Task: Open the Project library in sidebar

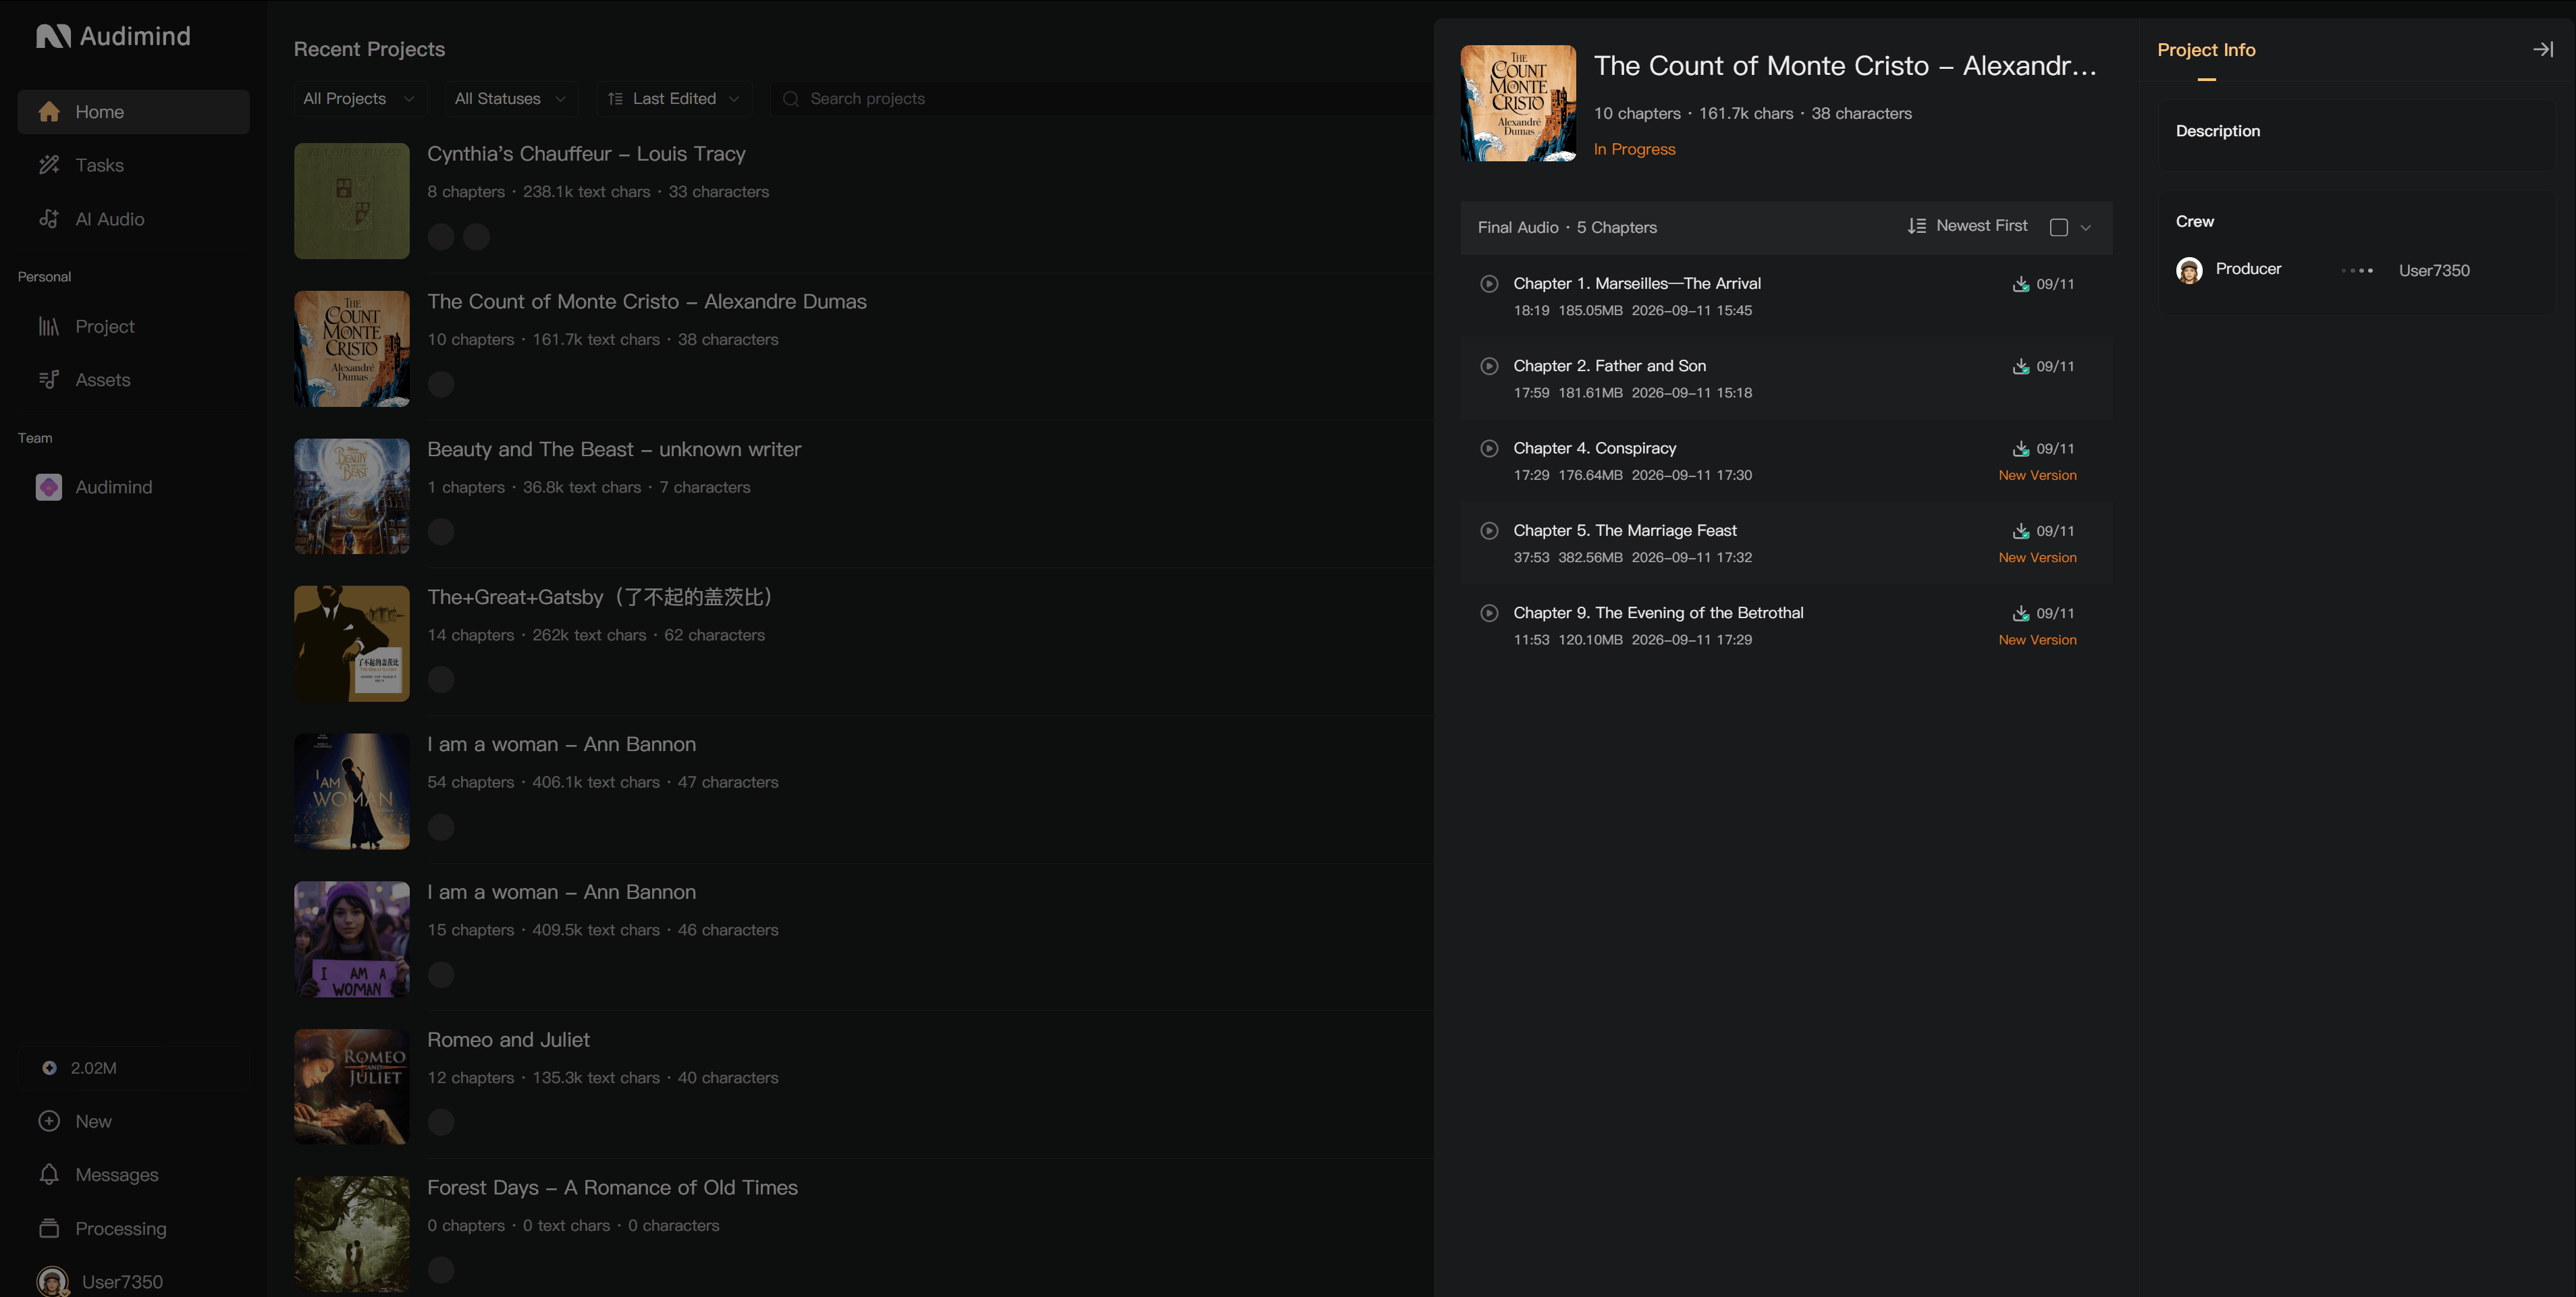Action: pyautogui.click(x=133, y=326)
